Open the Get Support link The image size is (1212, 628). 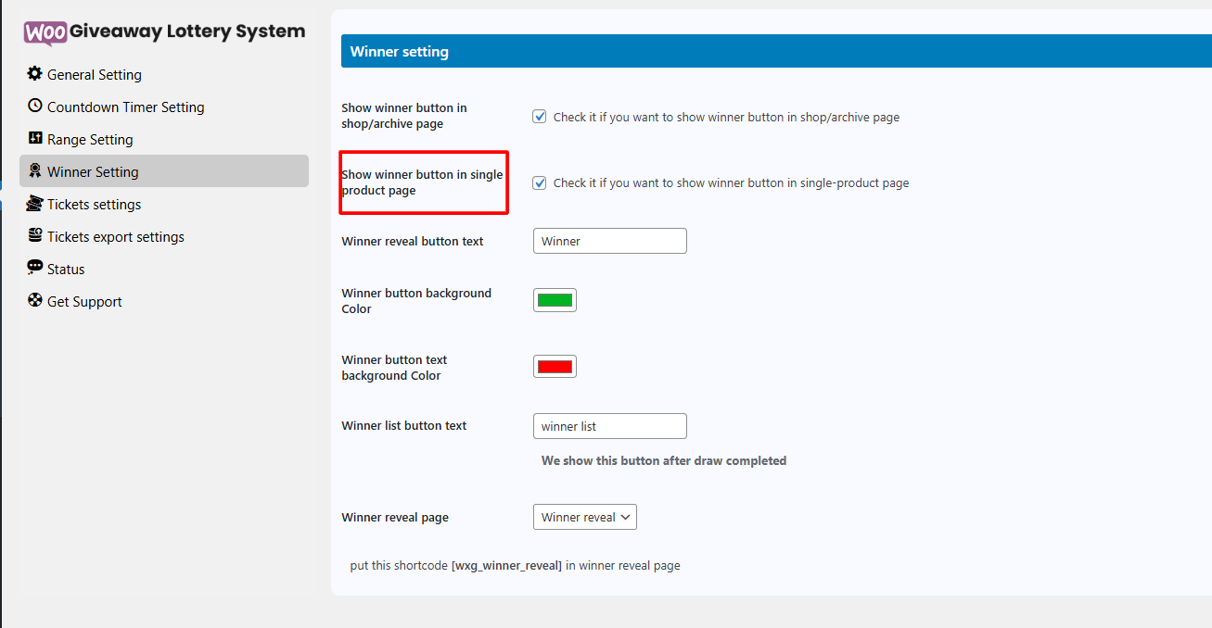pos(84,302)
